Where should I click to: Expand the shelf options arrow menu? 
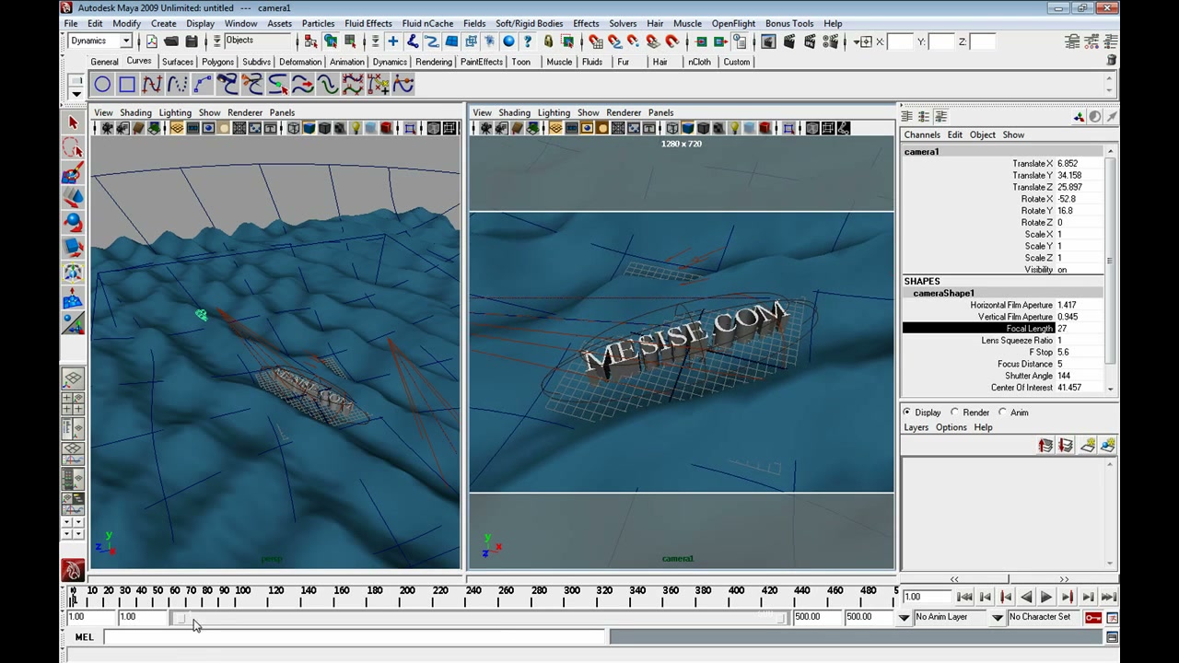[x=76, y=92]
